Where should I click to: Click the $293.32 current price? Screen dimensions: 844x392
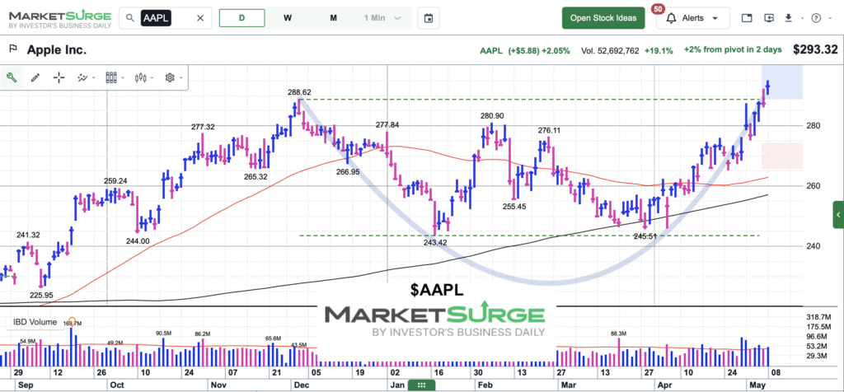point(815,49)
